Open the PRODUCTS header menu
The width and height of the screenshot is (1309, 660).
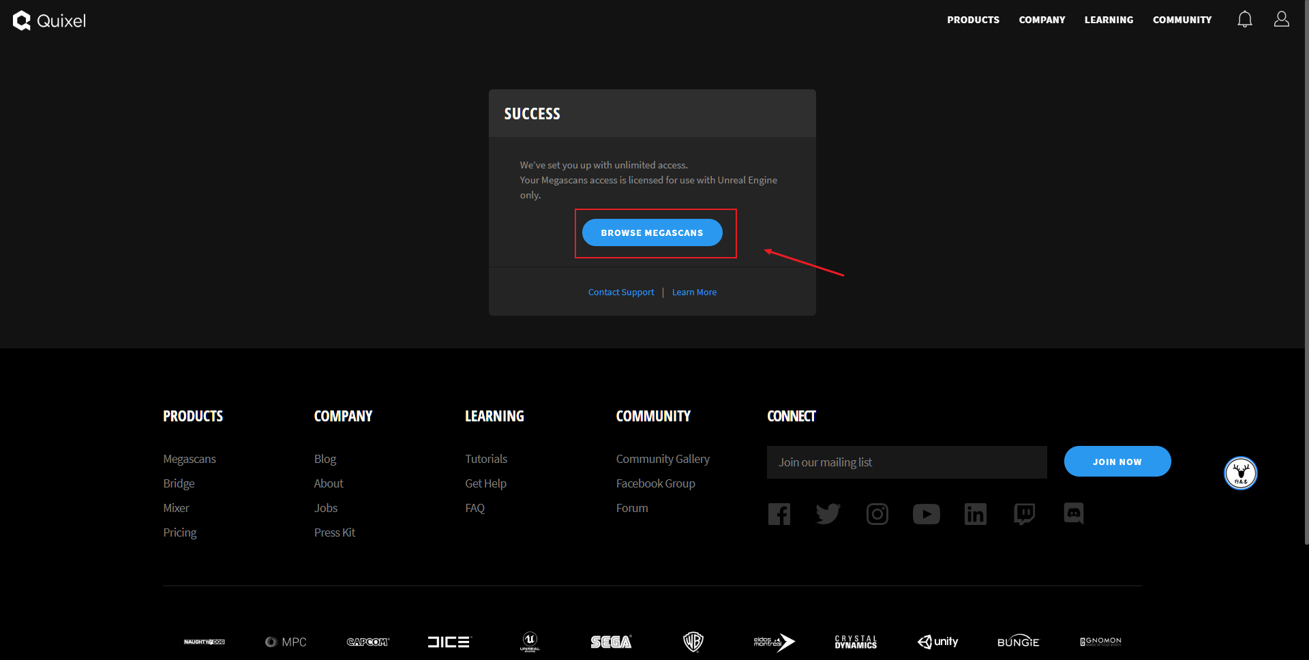pyautogui.click(x=973, y=20)
